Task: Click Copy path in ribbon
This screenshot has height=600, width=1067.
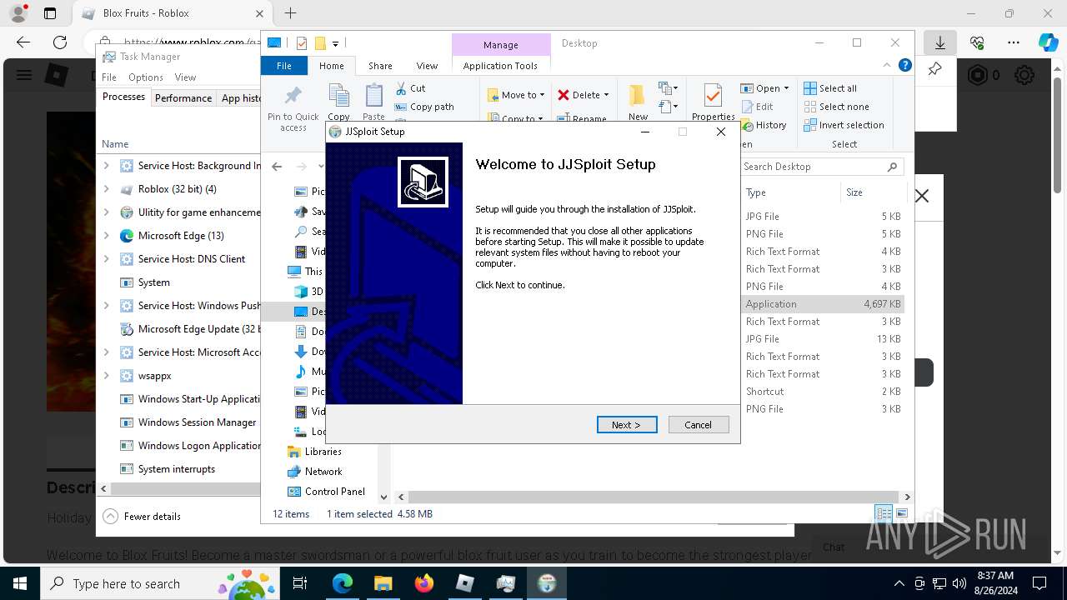Action: [424, 107]
